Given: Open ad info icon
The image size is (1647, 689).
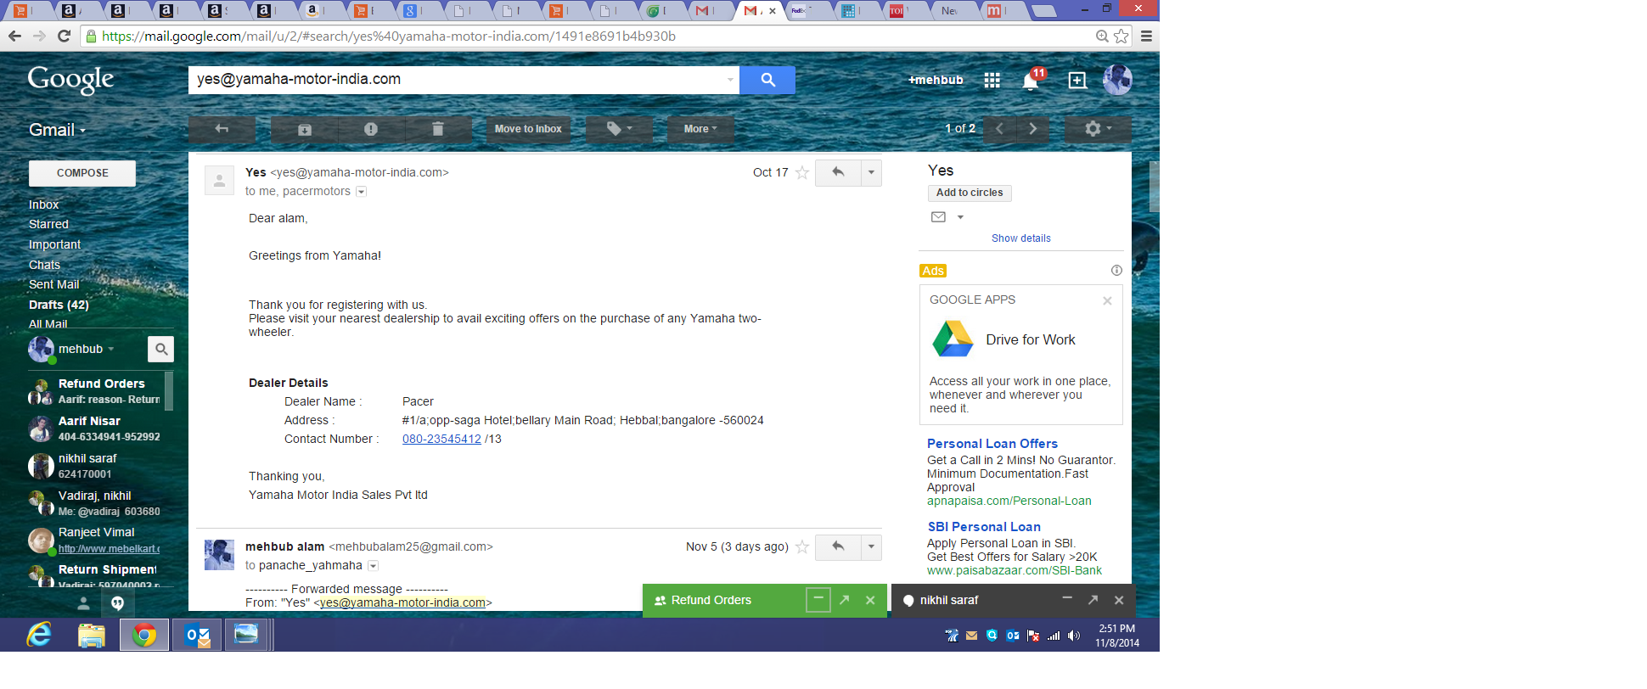Looking at the screenshot, I should tap(1116, 271).
